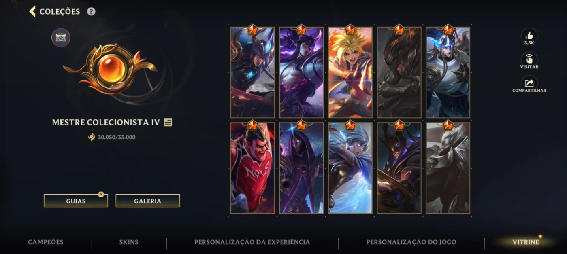This screenshot has width=567, height=254.
Task: Open the Personalização da Experiência tab
Action: tap(252, 242)
